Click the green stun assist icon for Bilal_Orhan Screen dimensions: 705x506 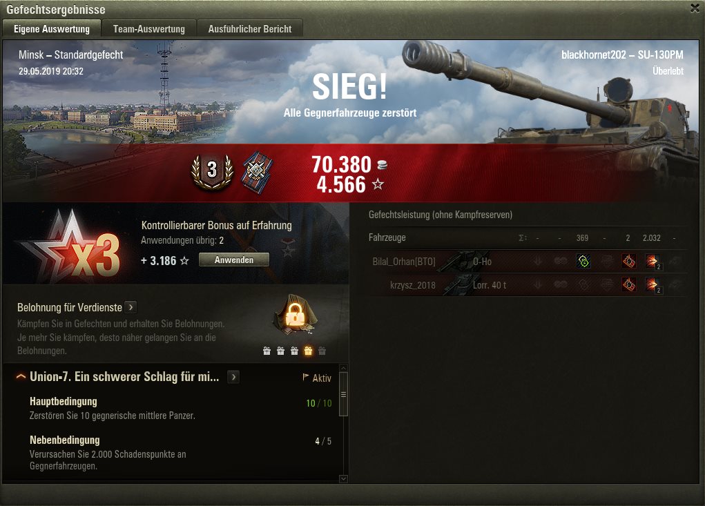(583, 261)
